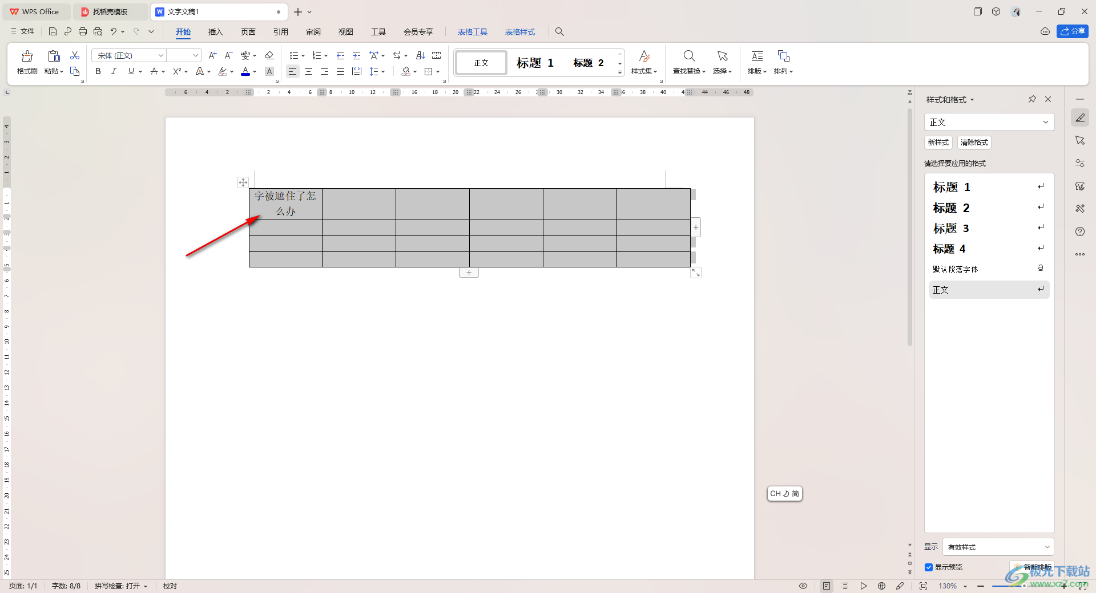Open the font name combo box 宋体 (正文)

(129, 55)
